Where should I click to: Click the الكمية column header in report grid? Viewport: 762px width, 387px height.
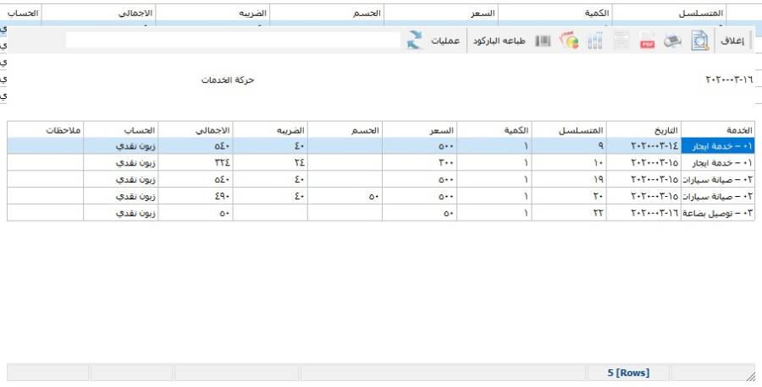click(494, 130)
